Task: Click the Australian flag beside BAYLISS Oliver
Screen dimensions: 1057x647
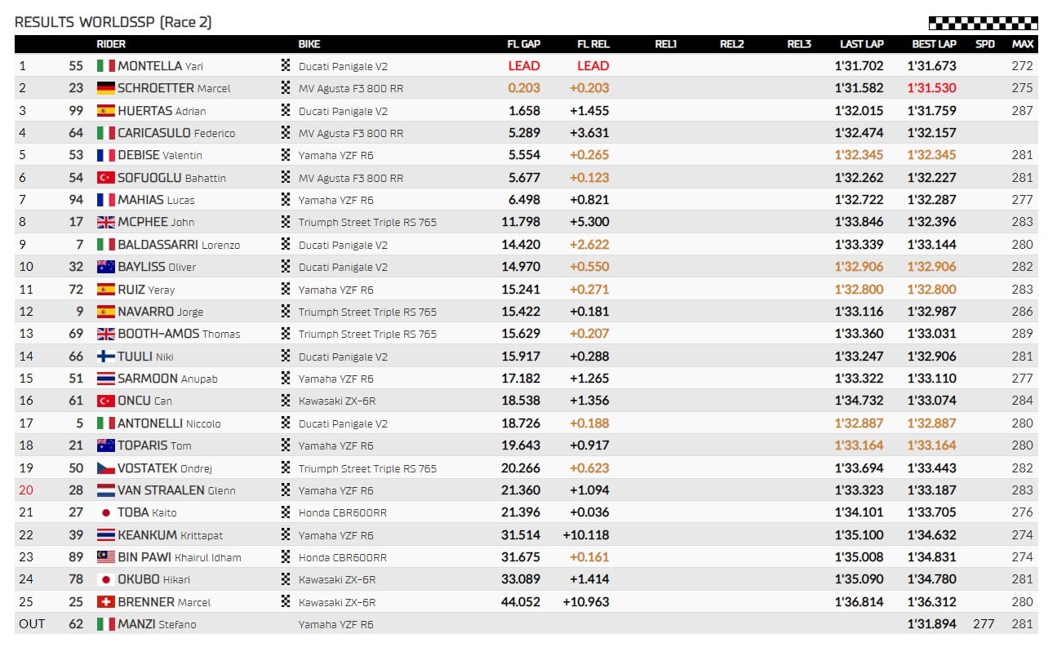Action: pyautogui.click(x=105, y=267)
